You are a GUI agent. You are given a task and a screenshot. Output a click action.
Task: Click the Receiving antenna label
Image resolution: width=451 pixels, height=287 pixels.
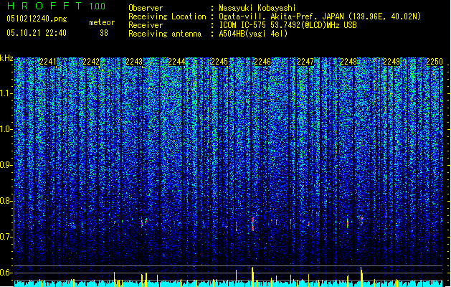[165, 34]
